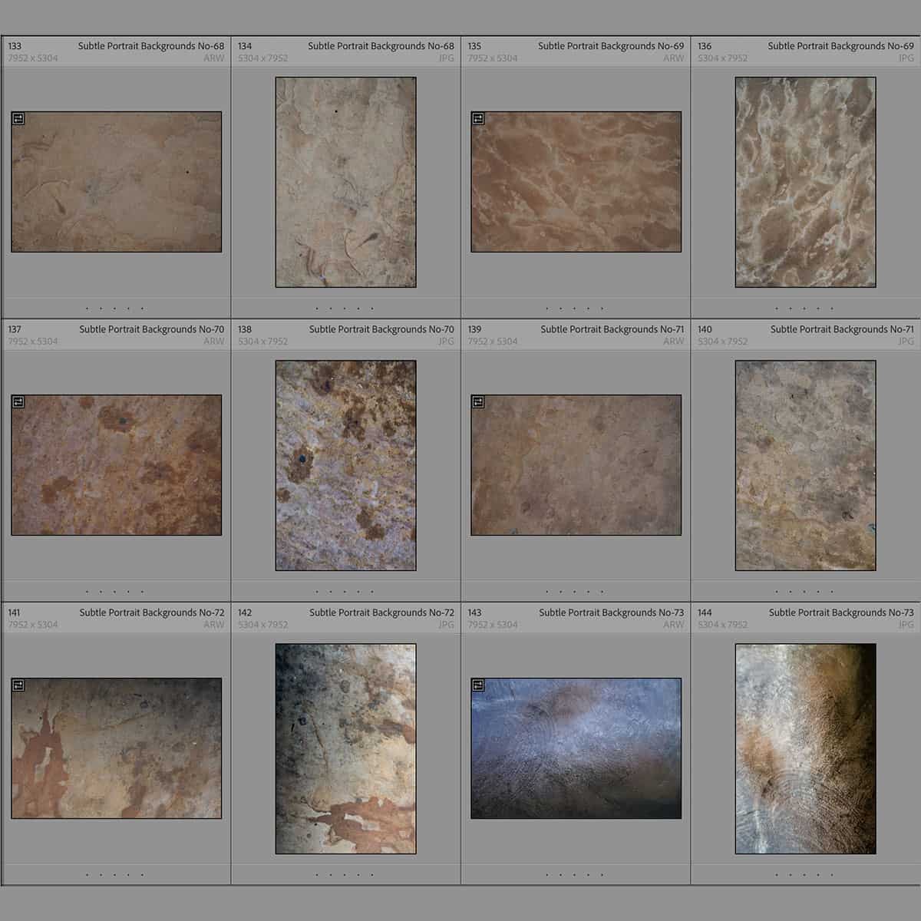Select thumbnail 140 No-71 JPG portrait image
The image size is (921, 921).
pos(806,465)
